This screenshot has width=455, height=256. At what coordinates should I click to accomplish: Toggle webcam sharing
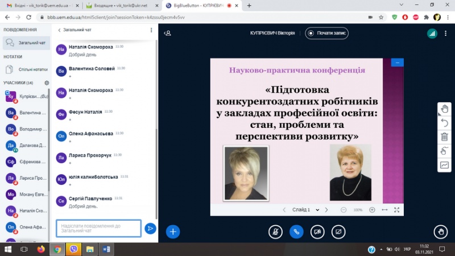[317, 232]
